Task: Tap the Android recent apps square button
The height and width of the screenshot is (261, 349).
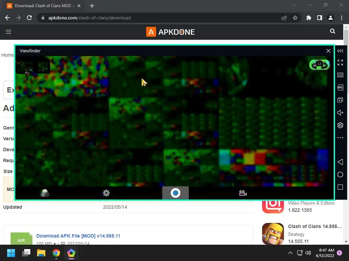Action: (340, 187)
